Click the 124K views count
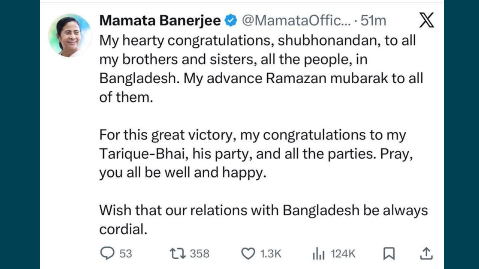The height and width of the screenshot is (269, 479). pyautogui.click(x=343, y=254)
